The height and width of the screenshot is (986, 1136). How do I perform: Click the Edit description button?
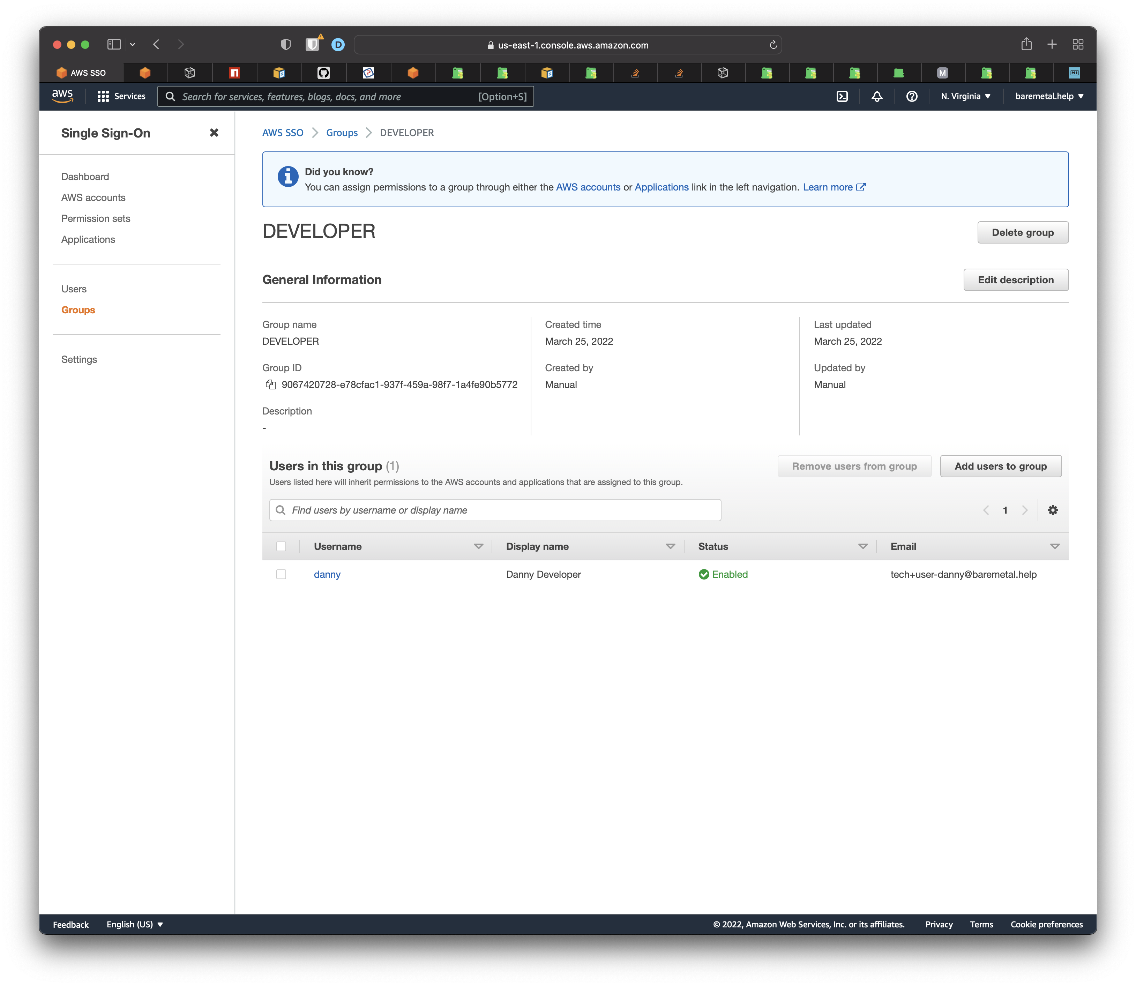coord(1016,280)
